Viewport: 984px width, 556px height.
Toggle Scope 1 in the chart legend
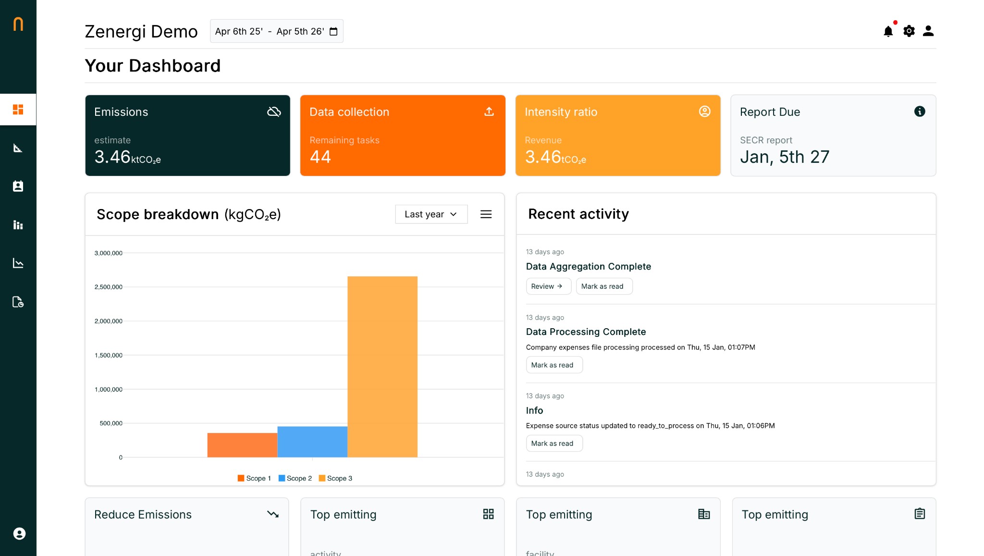pos(254,478)
